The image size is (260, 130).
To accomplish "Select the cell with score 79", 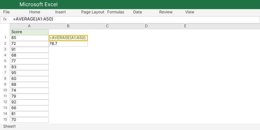I will (29, 96).
